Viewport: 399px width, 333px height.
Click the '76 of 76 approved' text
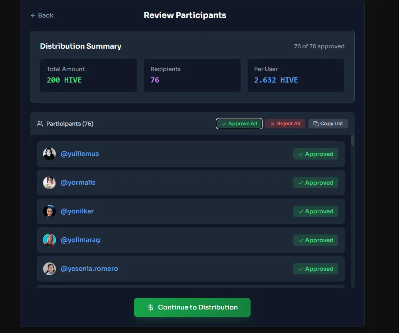click(x=319, y=46)
